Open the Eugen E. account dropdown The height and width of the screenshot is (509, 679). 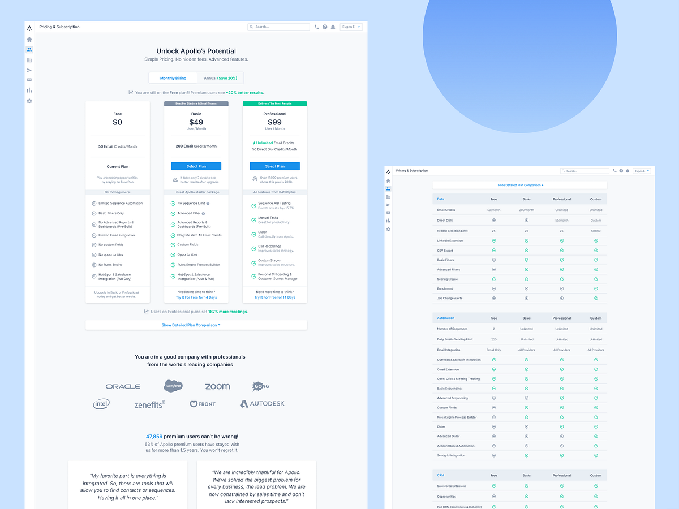pos(351,27)
